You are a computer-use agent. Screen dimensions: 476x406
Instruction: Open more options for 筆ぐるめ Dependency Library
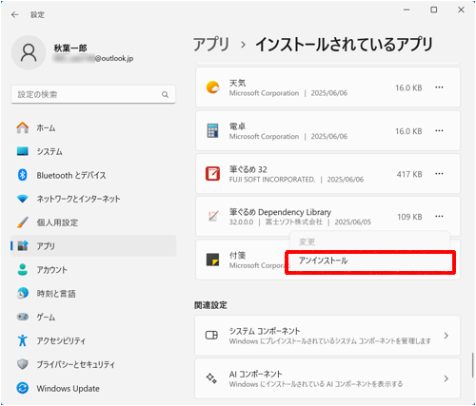click(x=439, y=216)
